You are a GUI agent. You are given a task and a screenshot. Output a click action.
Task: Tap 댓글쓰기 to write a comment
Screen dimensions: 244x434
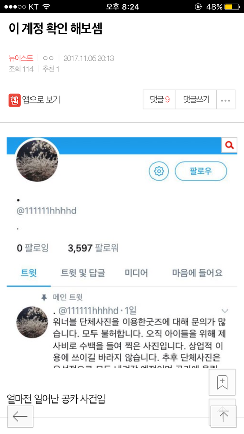tap(196, 100)
